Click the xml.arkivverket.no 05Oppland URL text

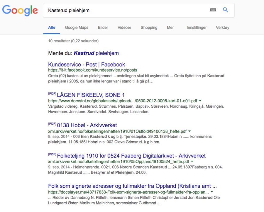click(x=119, y=162)
